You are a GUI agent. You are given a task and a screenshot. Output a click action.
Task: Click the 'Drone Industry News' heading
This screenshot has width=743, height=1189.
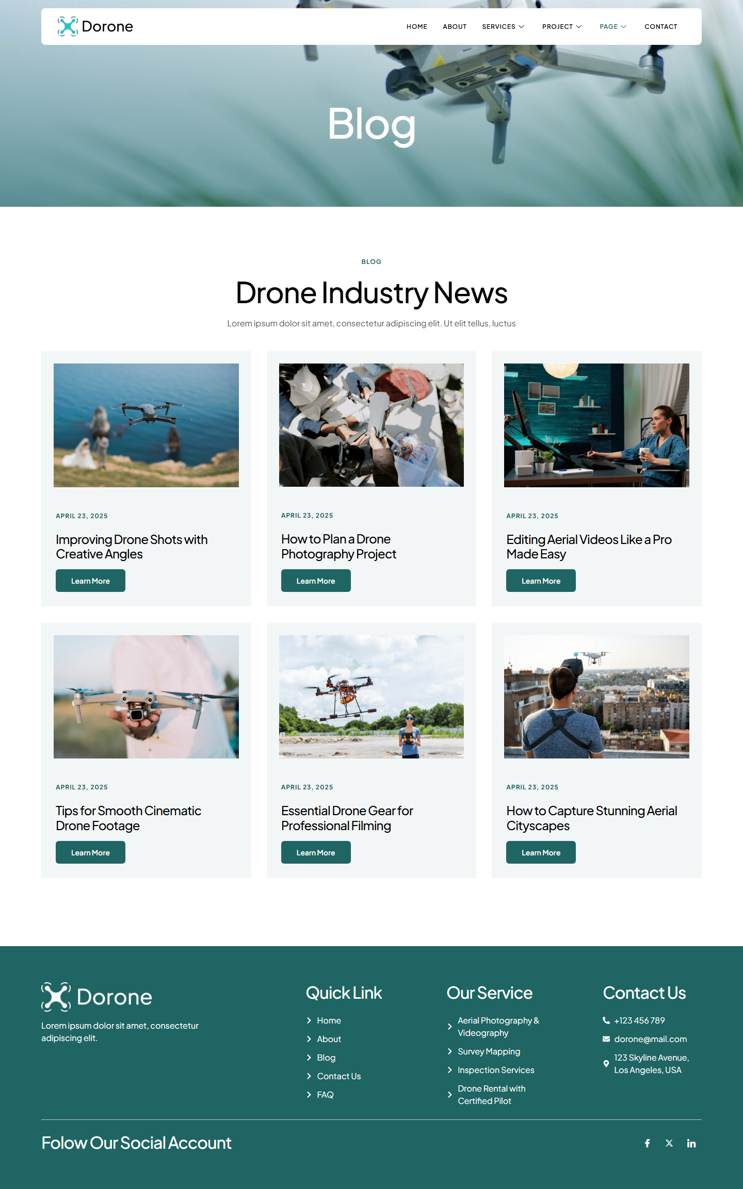pyautogui.click(x=372, y=293)
